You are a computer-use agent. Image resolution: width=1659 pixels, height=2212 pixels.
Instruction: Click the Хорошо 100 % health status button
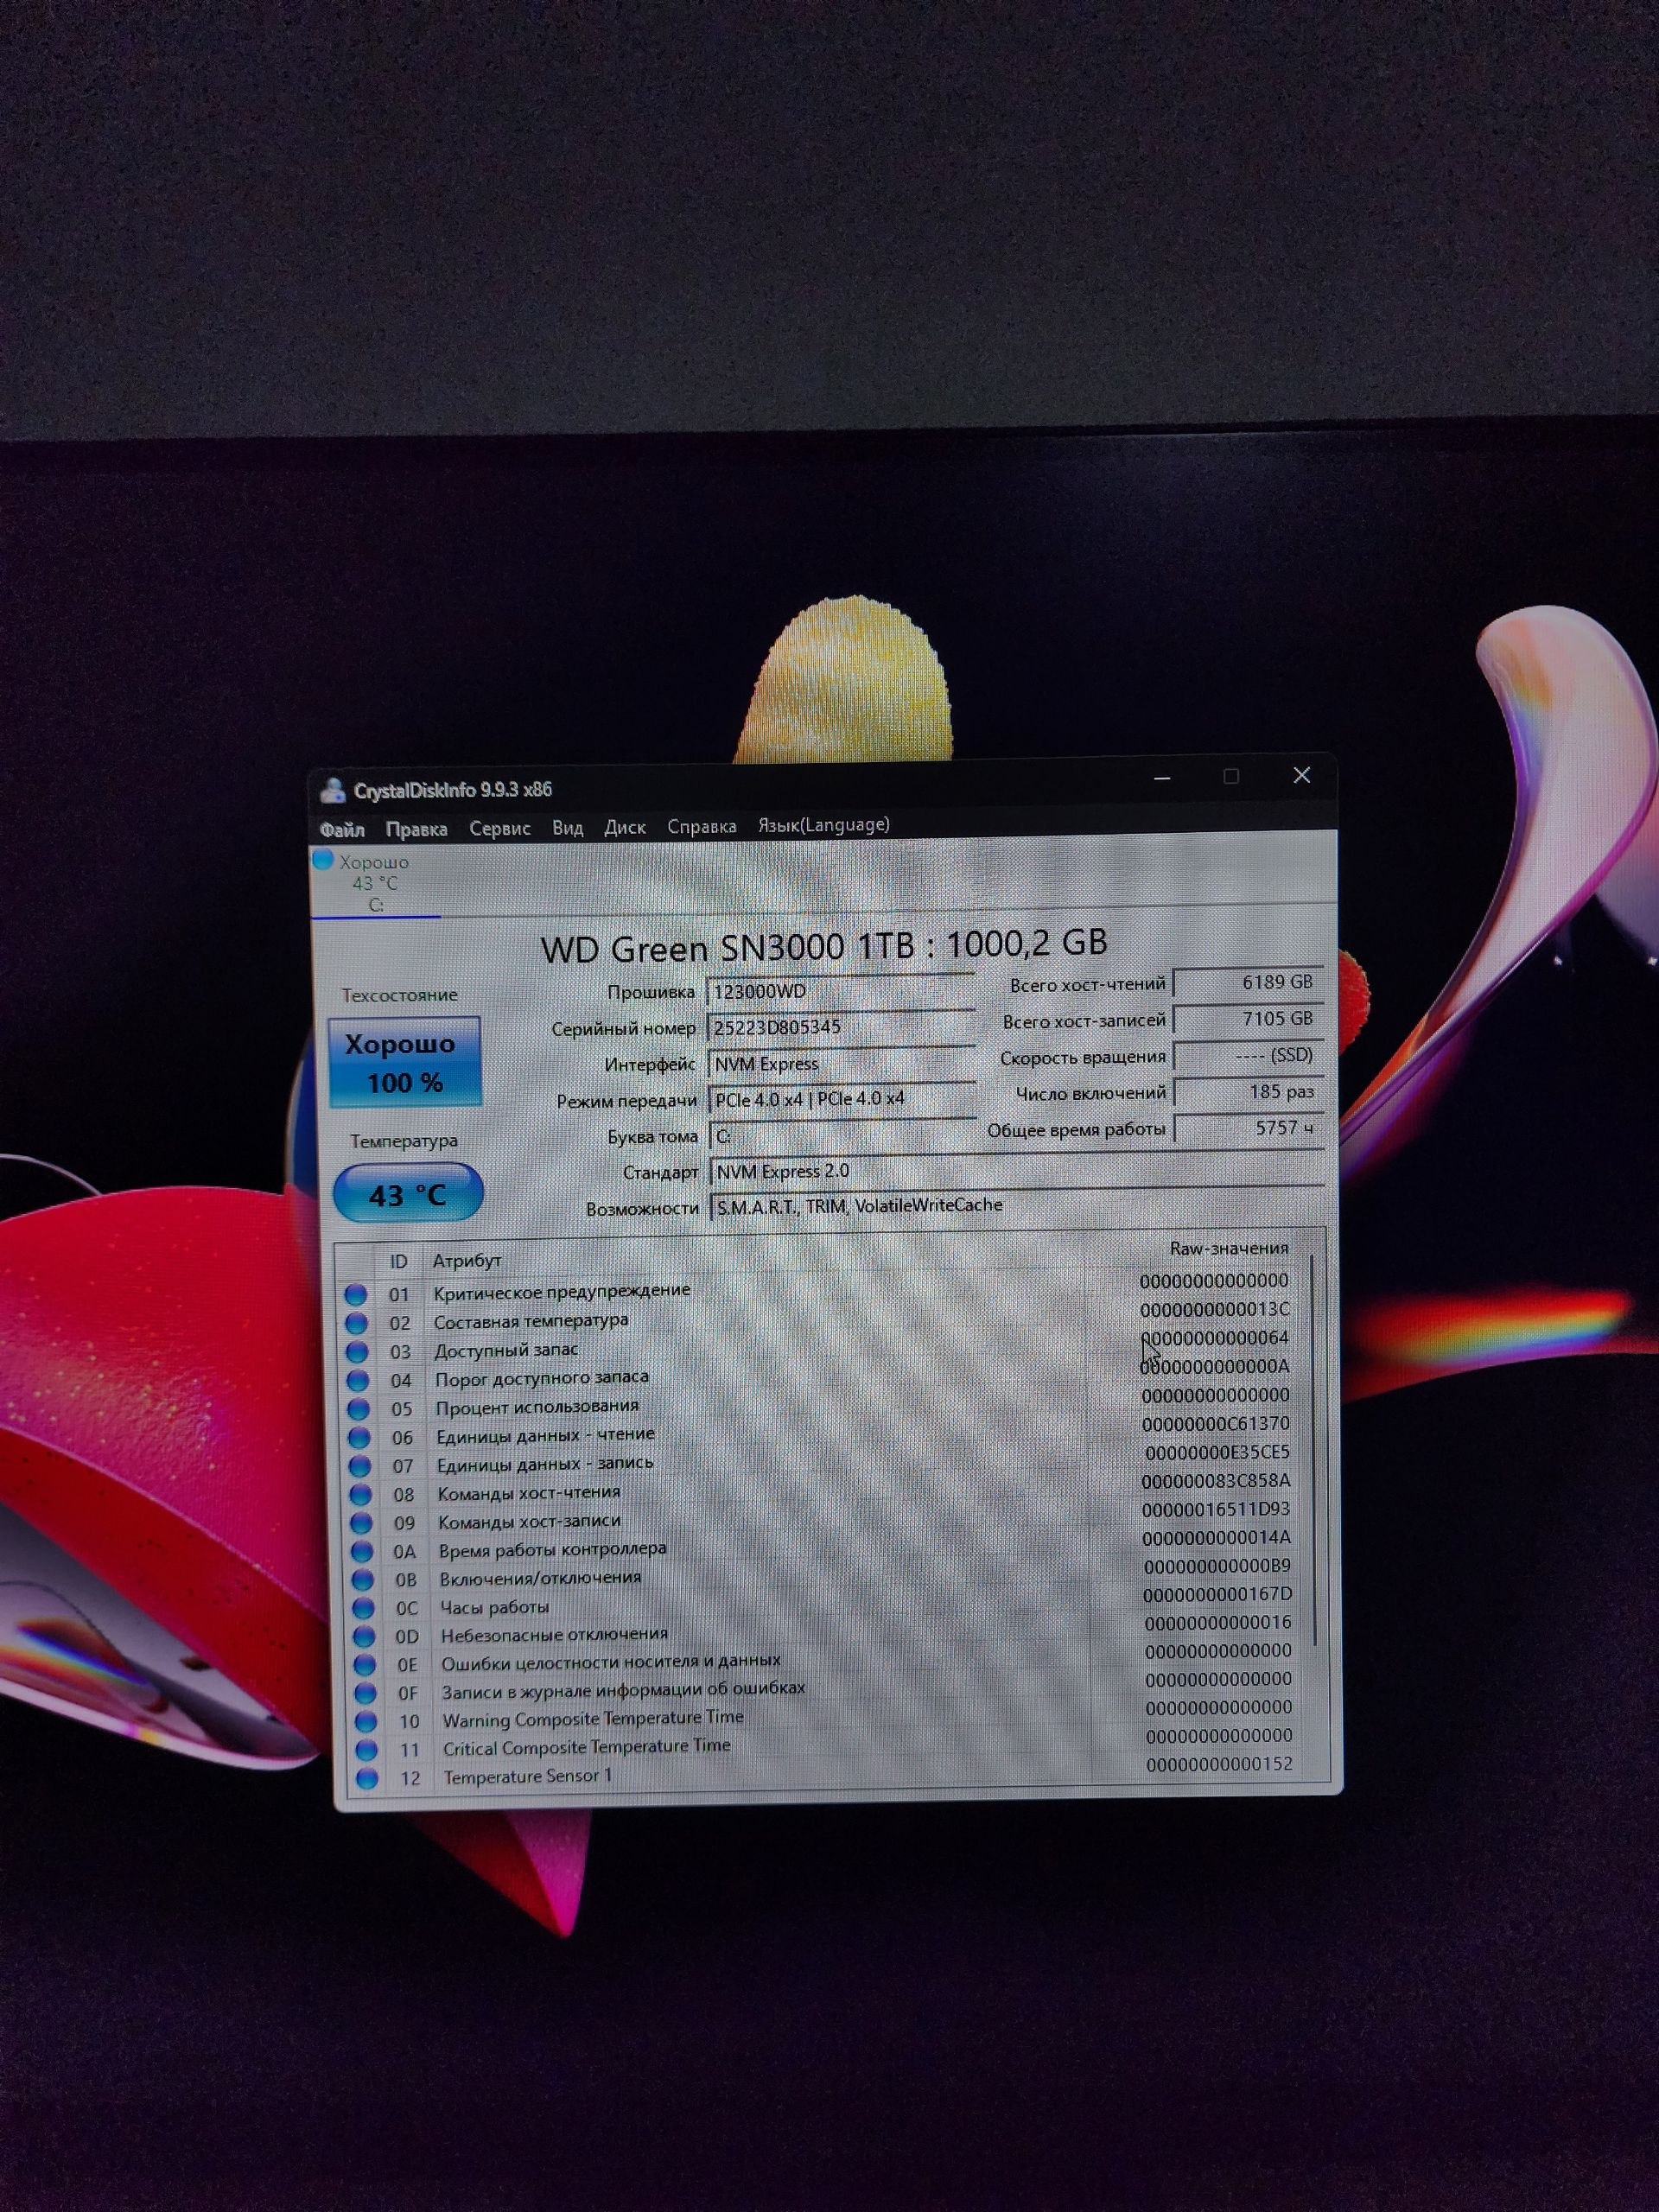coord(404,1062)
